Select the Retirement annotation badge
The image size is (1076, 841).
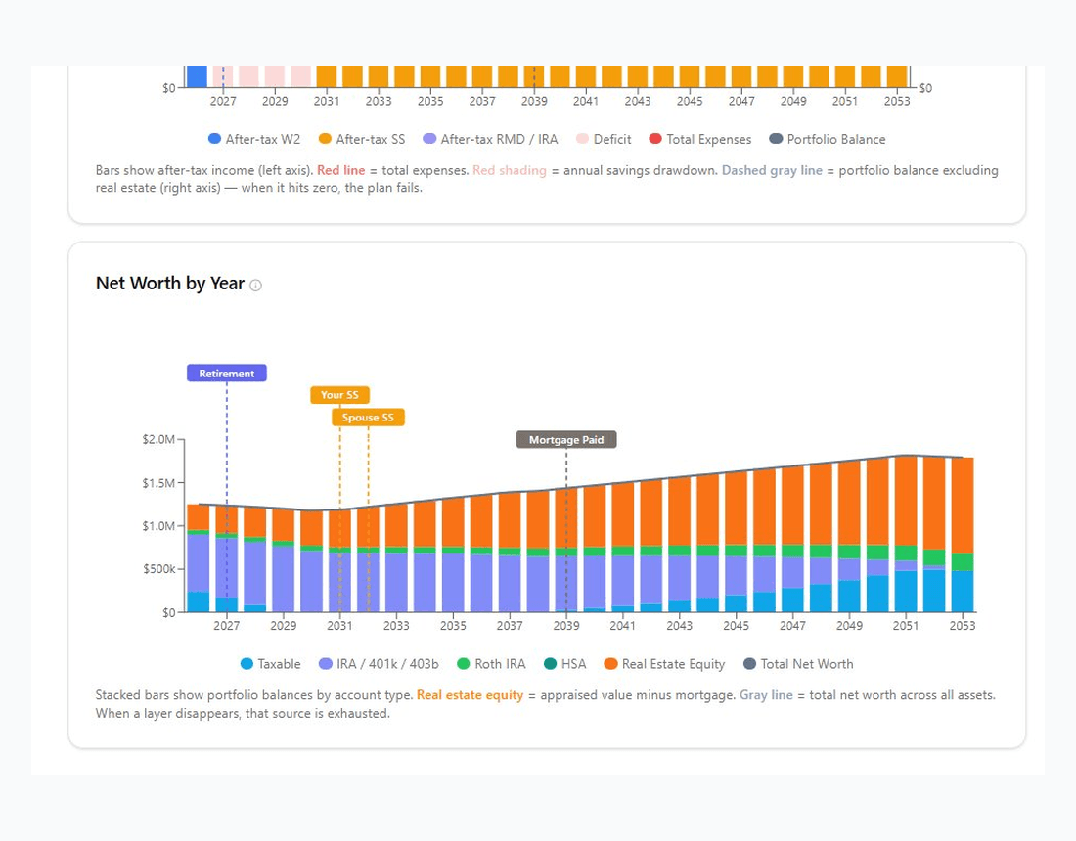[x=226, y=373]
